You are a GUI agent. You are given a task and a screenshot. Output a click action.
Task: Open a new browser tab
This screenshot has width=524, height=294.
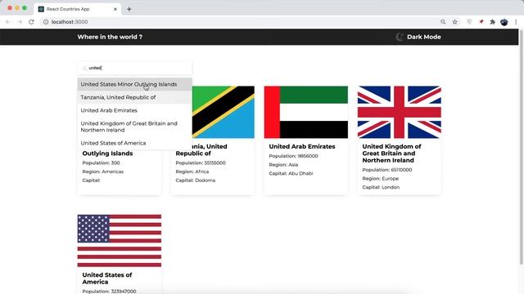pos(129,9)
